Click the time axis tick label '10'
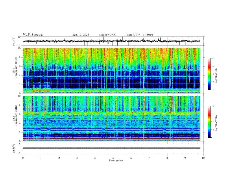 point(203,158)
